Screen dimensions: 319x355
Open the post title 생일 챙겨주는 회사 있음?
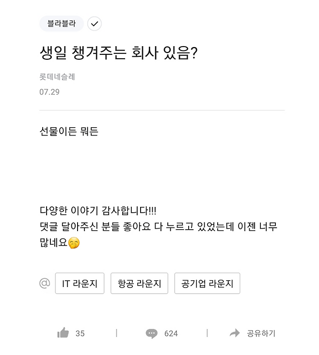(118, 53)
